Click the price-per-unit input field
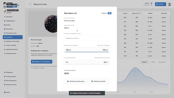Viewport: 174px width, 98px height. point(87,38)
